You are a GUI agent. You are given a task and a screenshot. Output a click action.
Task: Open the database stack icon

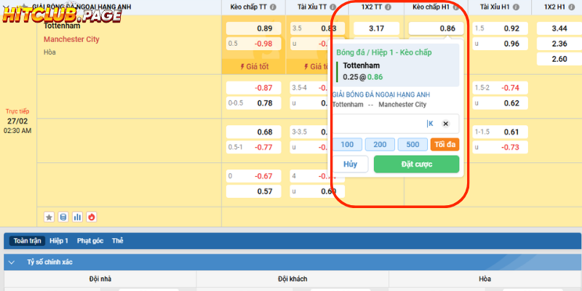tap(63, 217)
